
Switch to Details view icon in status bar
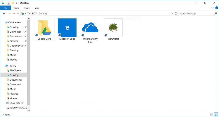tap(212, 114)
